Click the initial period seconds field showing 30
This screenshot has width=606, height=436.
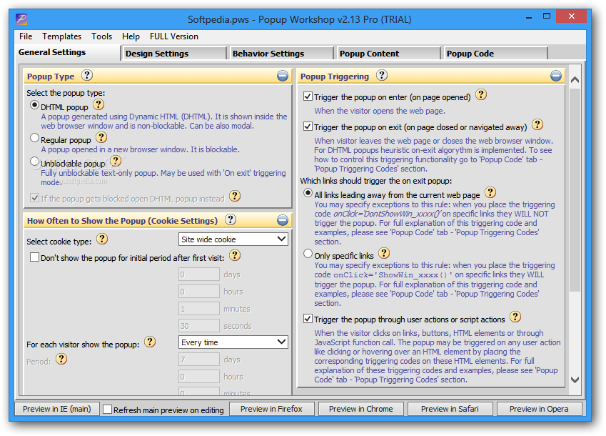pyautogui.click(x=198, y=326)
